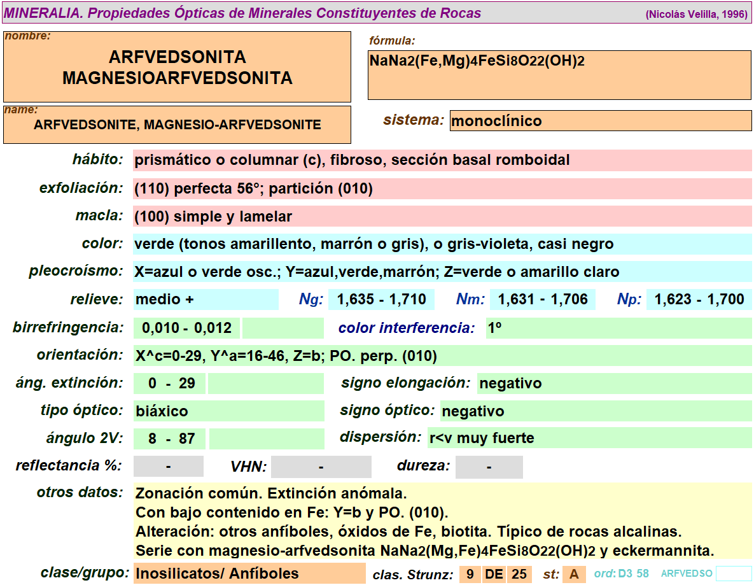The height and width of the screenshot is (585, 754).
Task: Click the fórmula field
Action: (x=559, y=75)
